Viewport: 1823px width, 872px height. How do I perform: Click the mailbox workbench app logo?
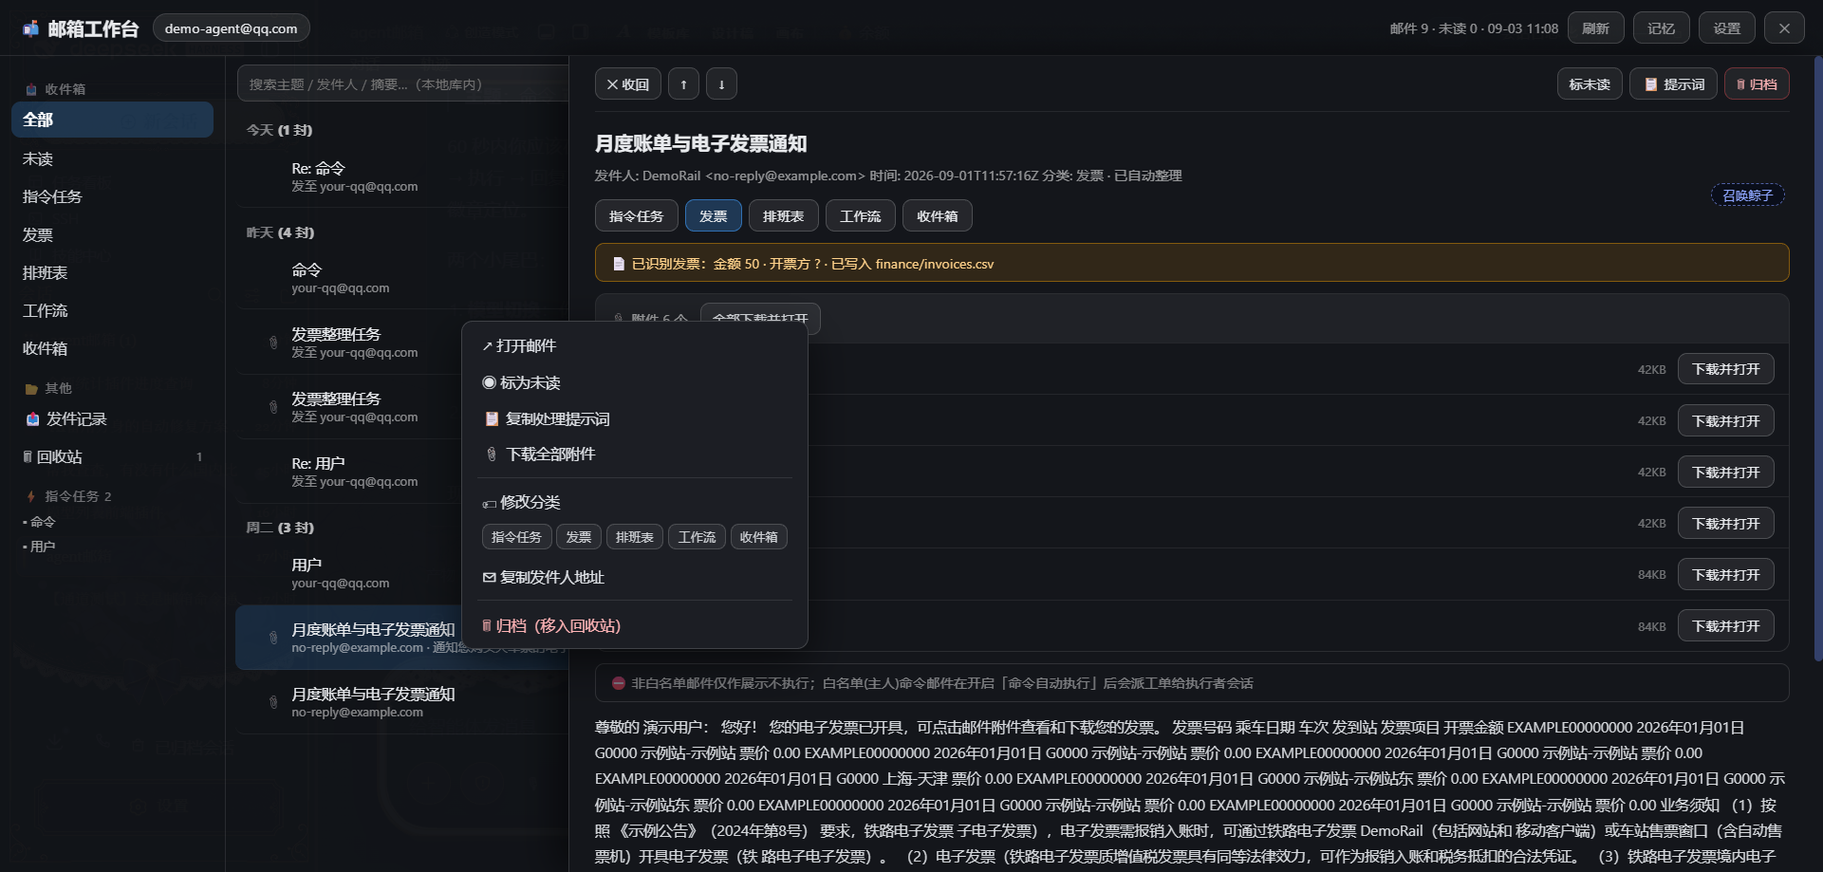[x=31, y=28]
